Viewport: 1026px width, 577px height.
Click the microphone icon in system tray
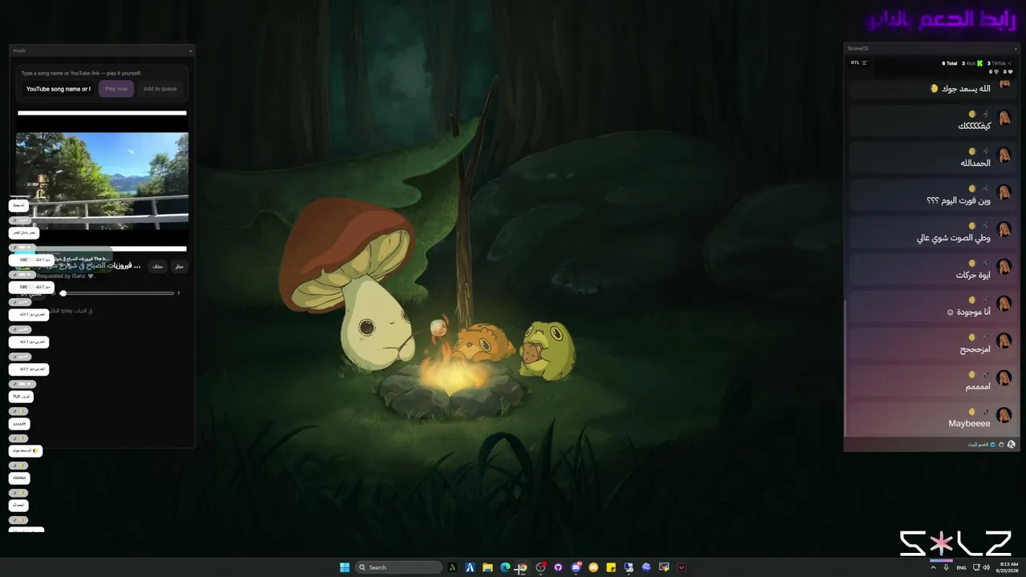tap(947, 567)
